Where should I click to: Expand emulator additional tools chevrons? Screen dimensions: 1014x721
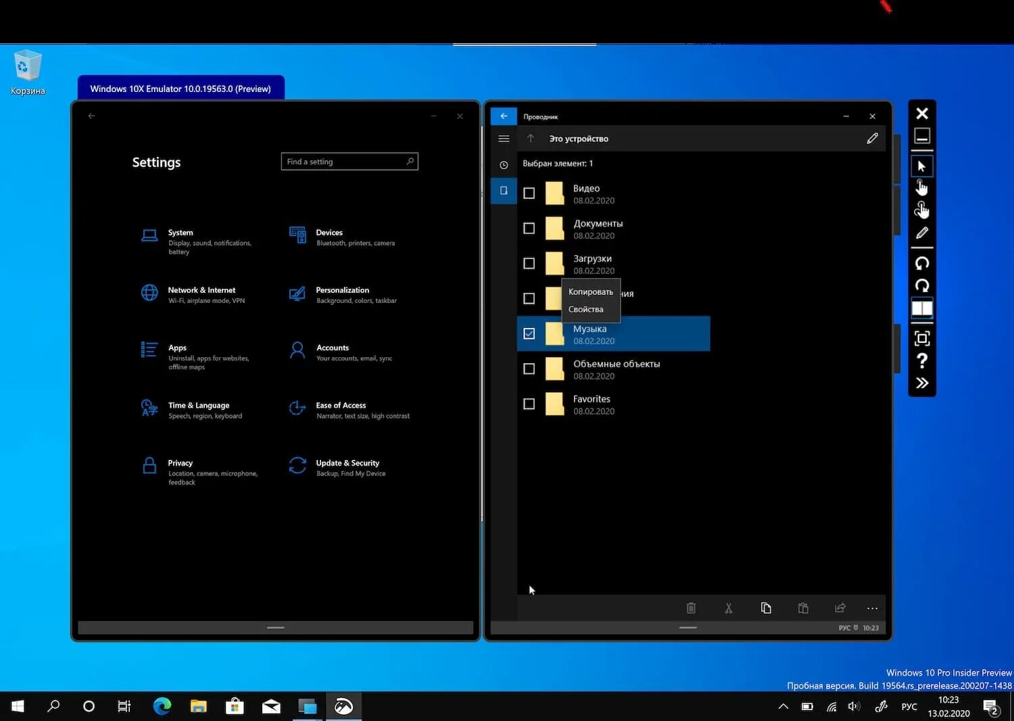(922, 383)
